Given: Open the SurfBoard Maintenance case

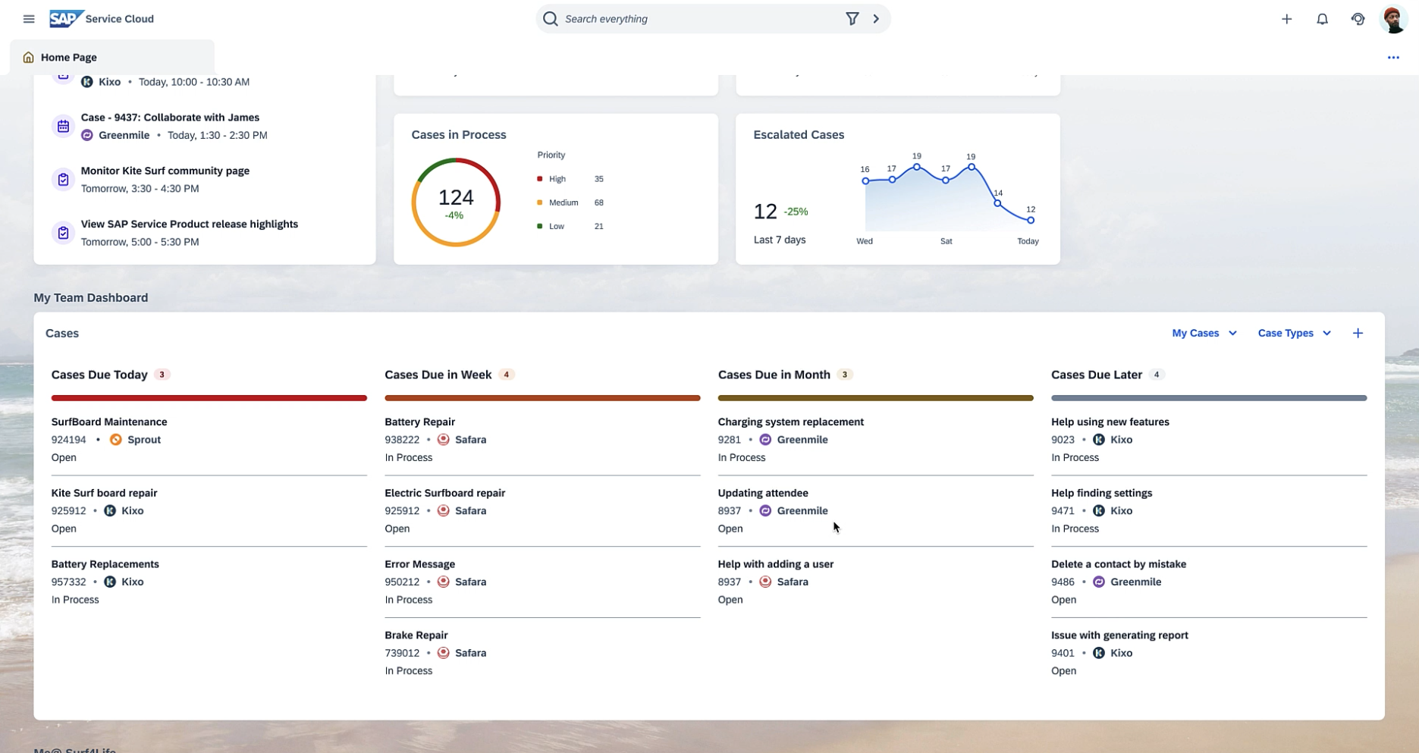Looking at the screenshot, I should [x=109, y=422].
